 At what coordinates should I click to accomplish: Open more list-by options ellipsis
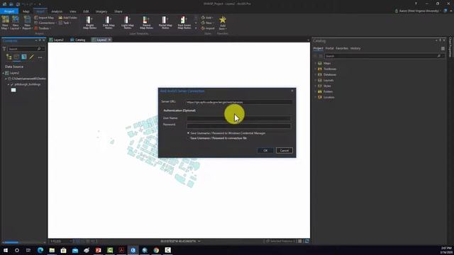point(40,57)
